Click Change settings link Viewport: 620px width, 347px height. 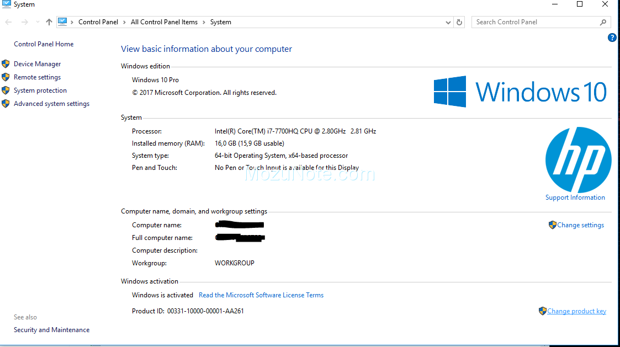coord(580,225)
